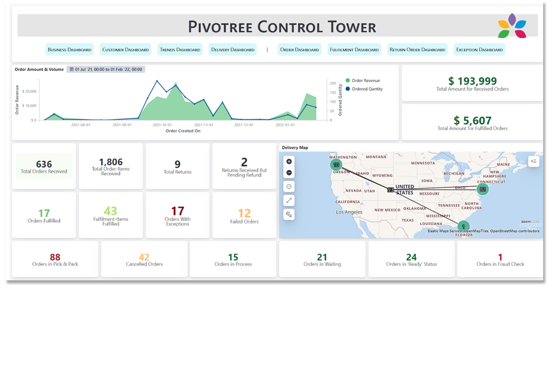This screenshot has width=555, height=367.
Task: Select the cluster marker labeled 82
Action: pyautogui.click(x=483, y=189)
